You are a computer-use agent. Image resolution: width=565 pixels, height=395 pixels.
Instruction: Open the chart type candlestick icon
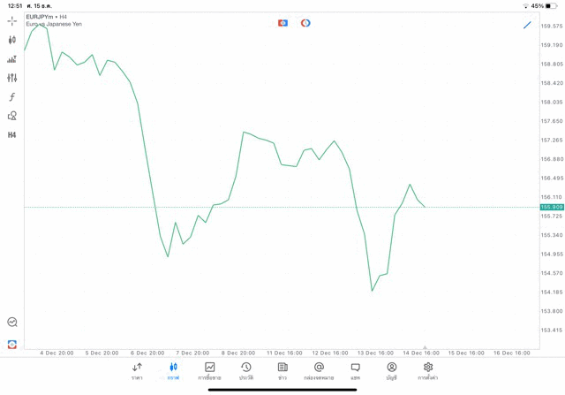click(11, 40)
